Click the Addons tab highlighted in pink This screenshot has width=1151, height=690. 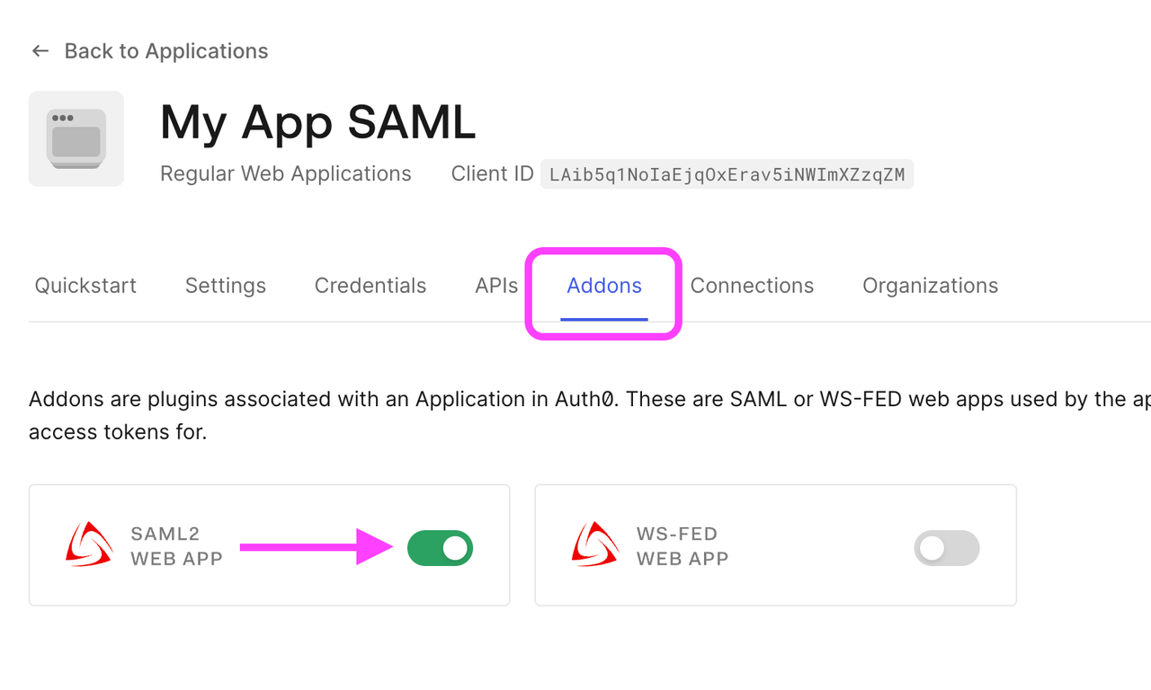(603, 285)
